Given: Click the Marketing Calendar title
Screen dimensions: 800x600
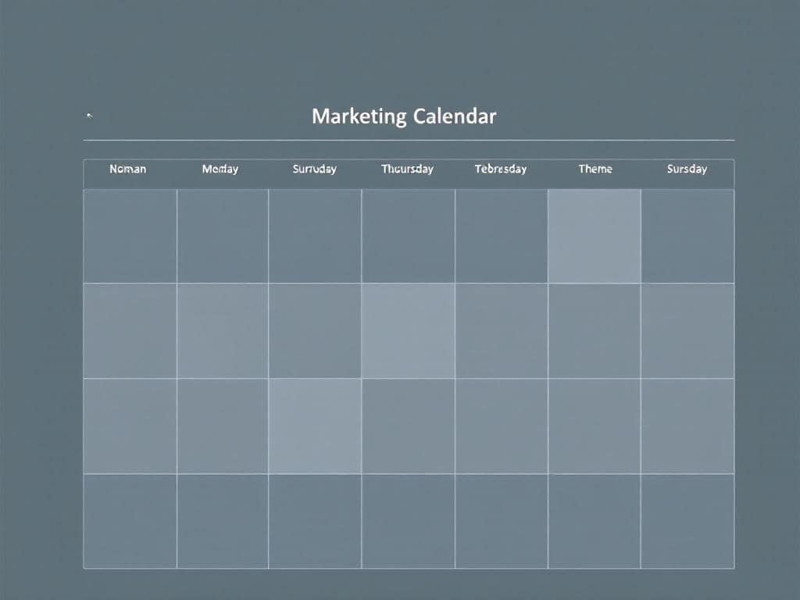Looking at the screenshot, I should (x=404, y=117).
